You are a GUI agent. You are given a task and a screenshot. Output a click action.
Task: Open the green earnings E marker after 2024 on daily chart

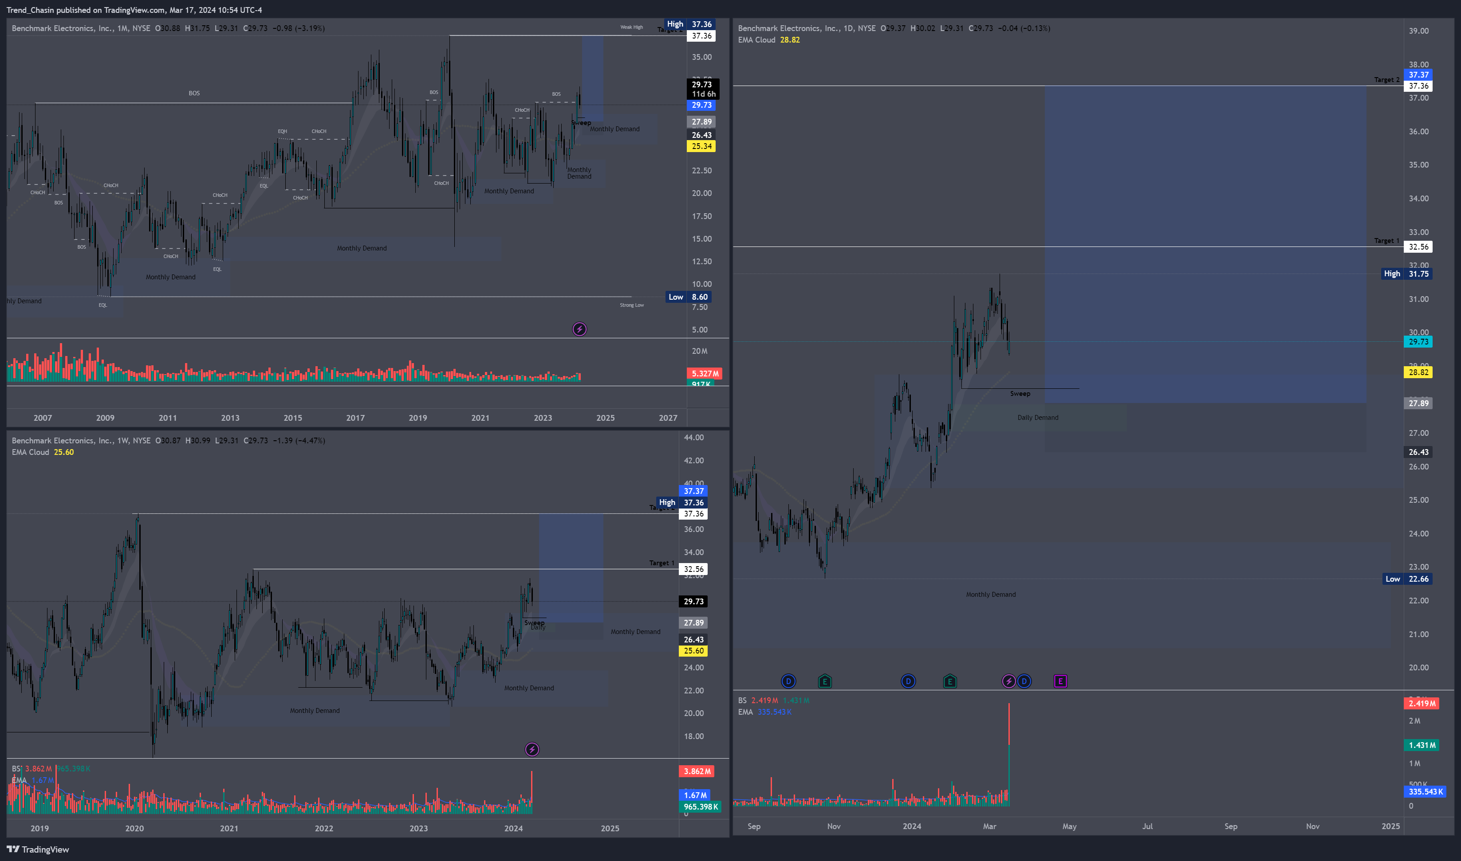click(949, 681)
